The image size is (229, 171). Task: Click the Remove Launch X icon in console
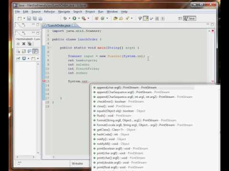pyautogui.click(x=24, y=44)
